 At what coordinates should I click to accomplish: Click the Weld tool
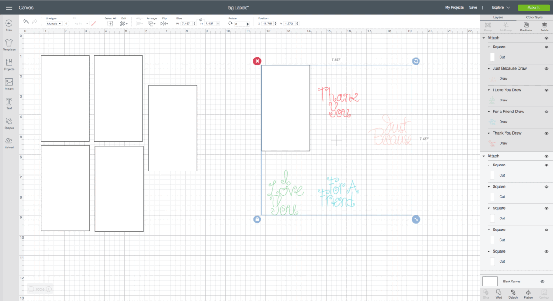coord(499,293)
